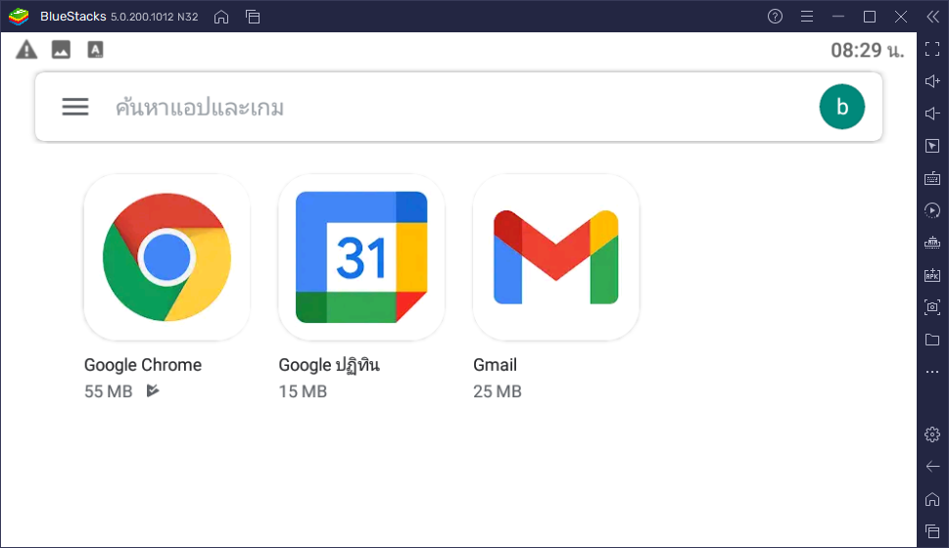The image size is (949, 548).
Task: Collapse the sidebar with the double chevron
Action: pyautogui.click(x=932, y=17)
